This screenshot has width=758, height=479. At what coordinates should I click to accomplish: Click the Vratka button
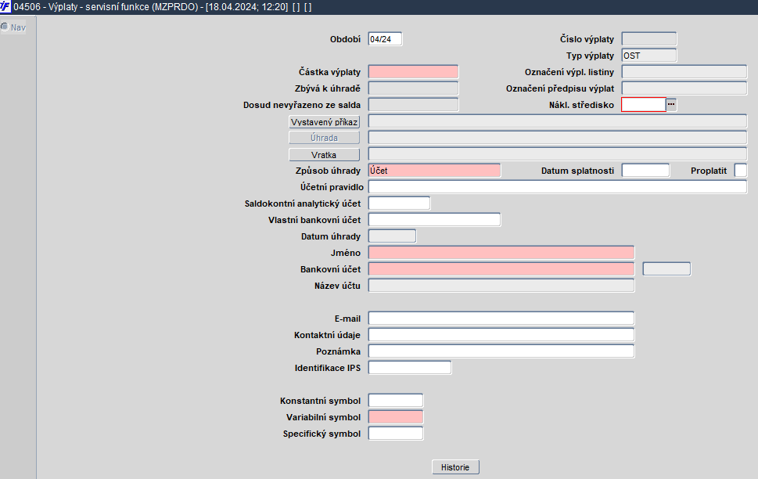coord(325,155)
